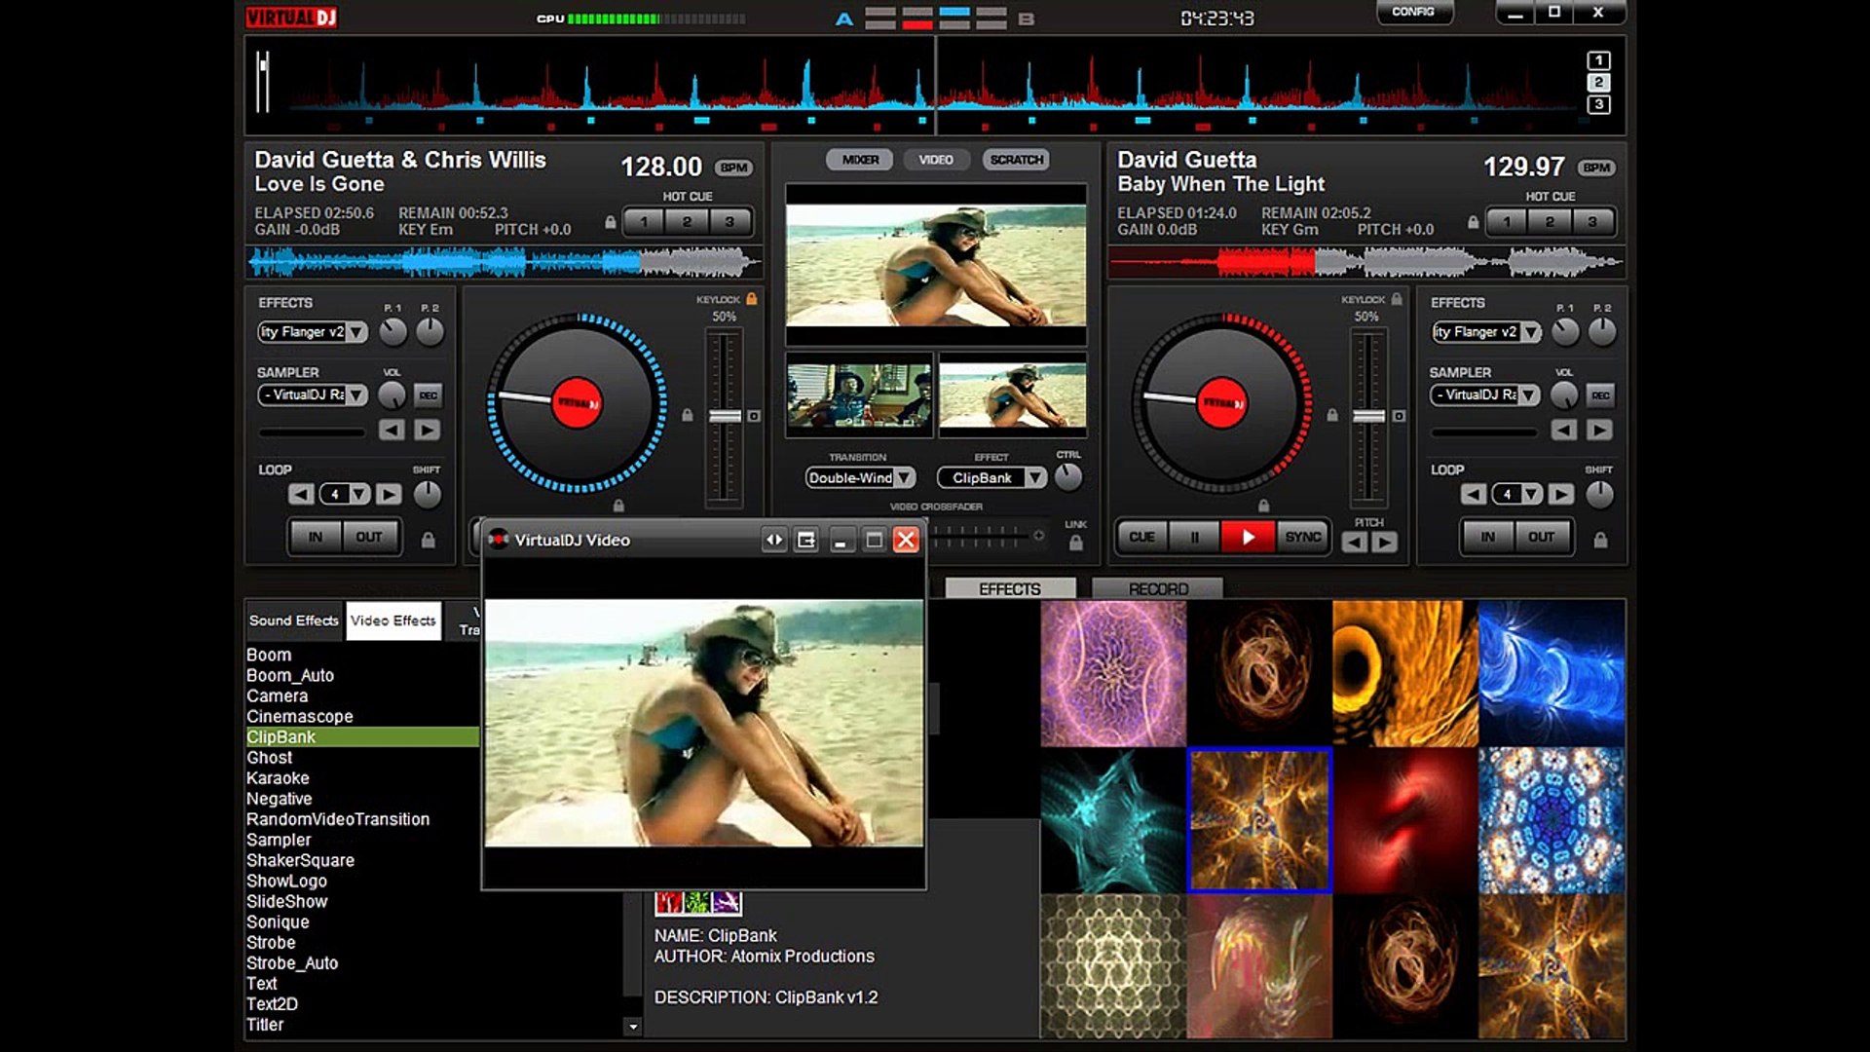
Task: Toggle the right deck hot cue lock
Action: [x=1474, y=222]
